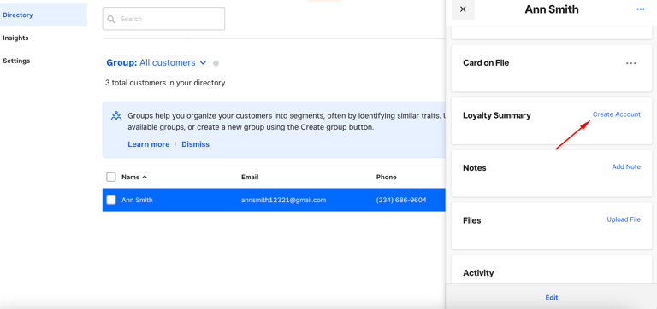Click the Learn more link

pos(149,144)
